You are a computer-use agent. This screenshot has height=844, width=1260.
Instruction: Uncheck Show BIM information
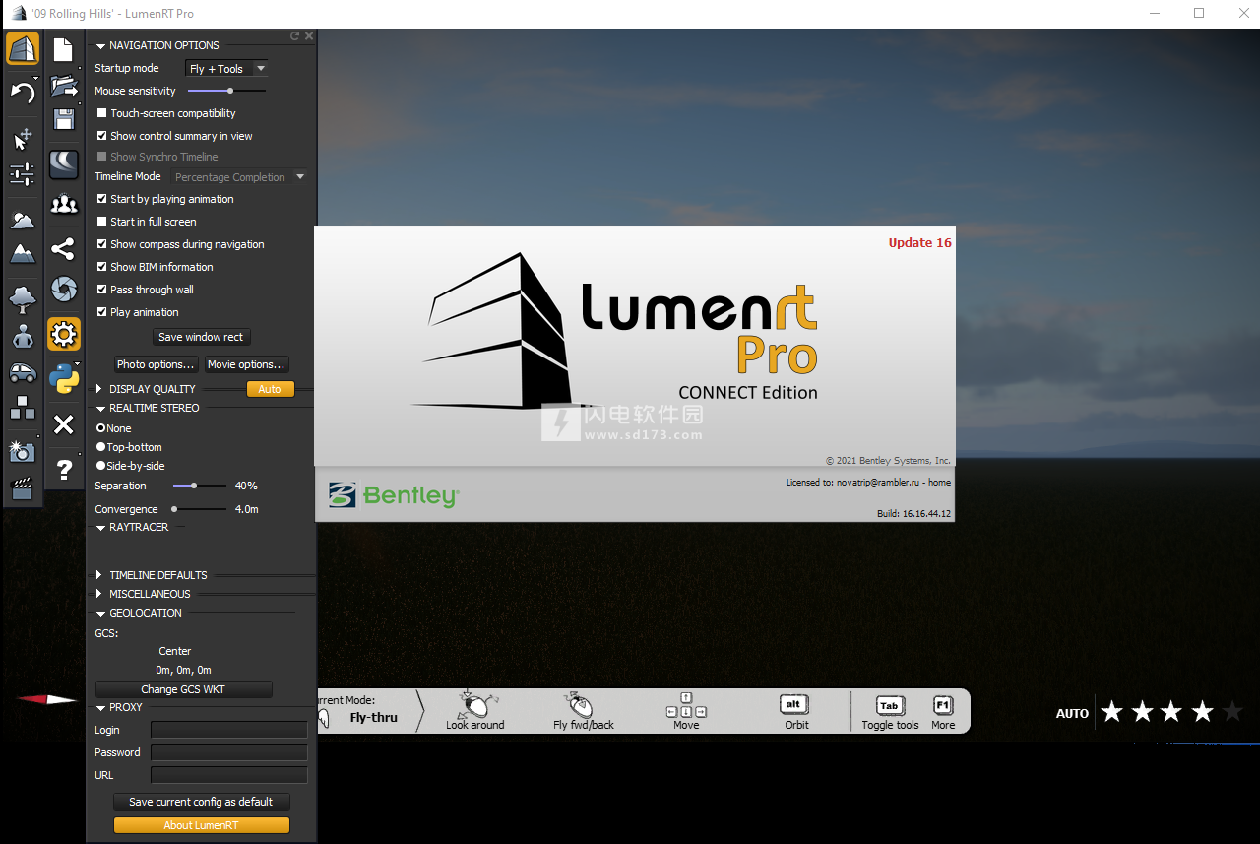pos(102,267)
